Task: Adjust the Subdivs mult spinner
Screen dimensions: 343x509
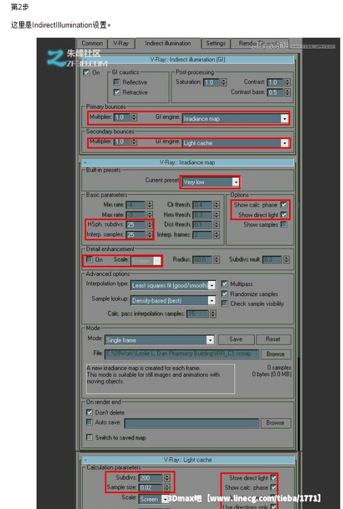Action: click(x=286, y=260)
